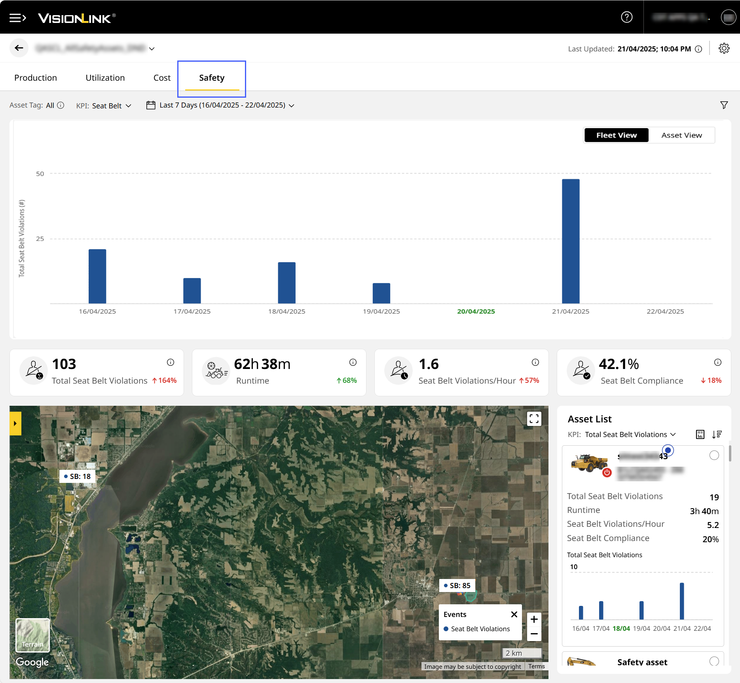Switch to the Production tab
Image resolution: width=740 pixels, height=683 pixels.
pyautogui.click(x=36, y=78)
